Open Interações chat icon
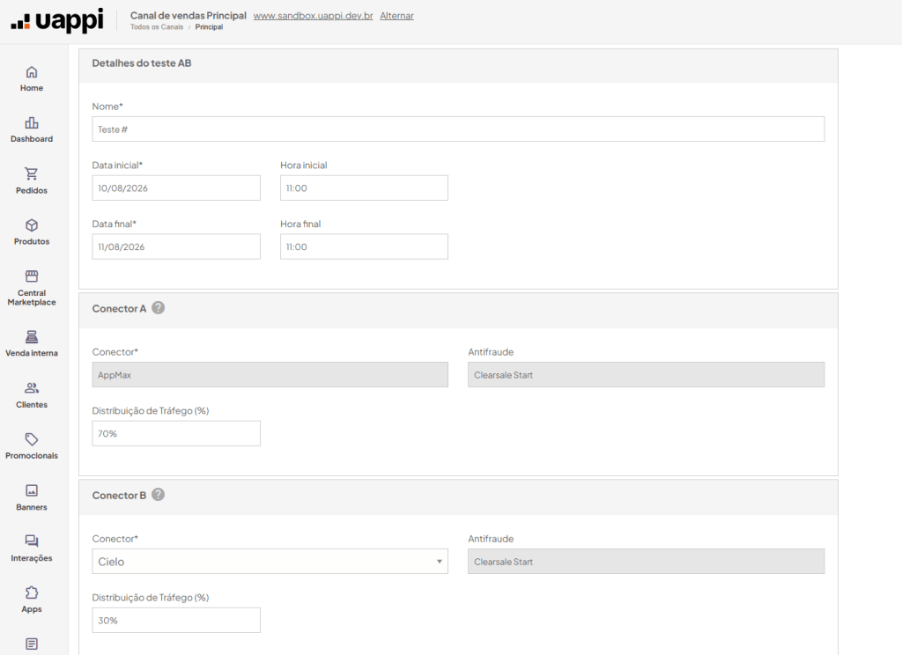The height and width of the screenshot is (655, 902). 32,541
